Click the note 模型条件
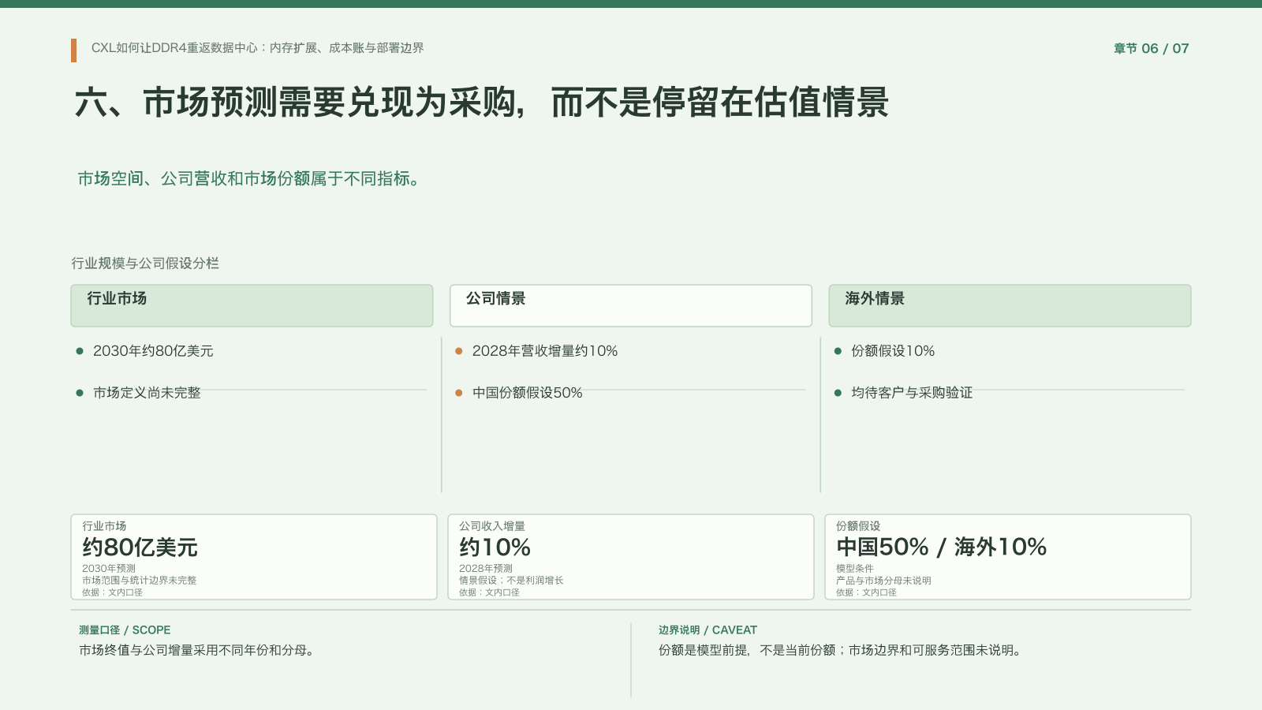Screen dimensions: 1262x710 click(x=855, y=568)
